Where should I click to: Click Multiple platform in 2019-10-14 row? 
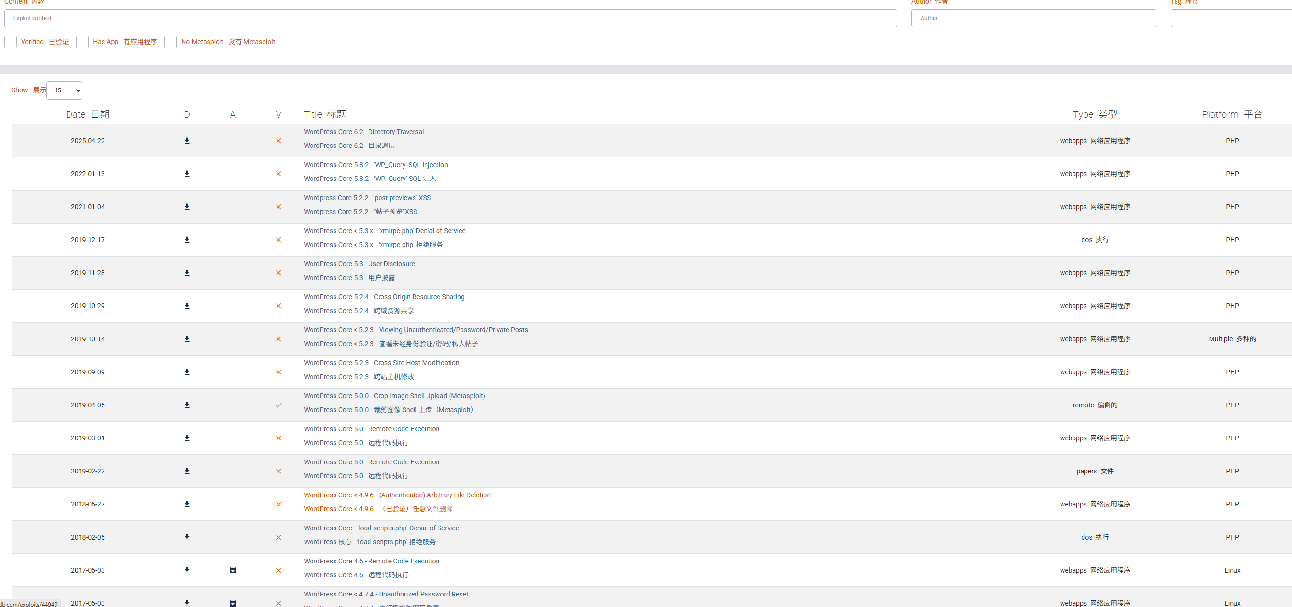point(1232,339)
